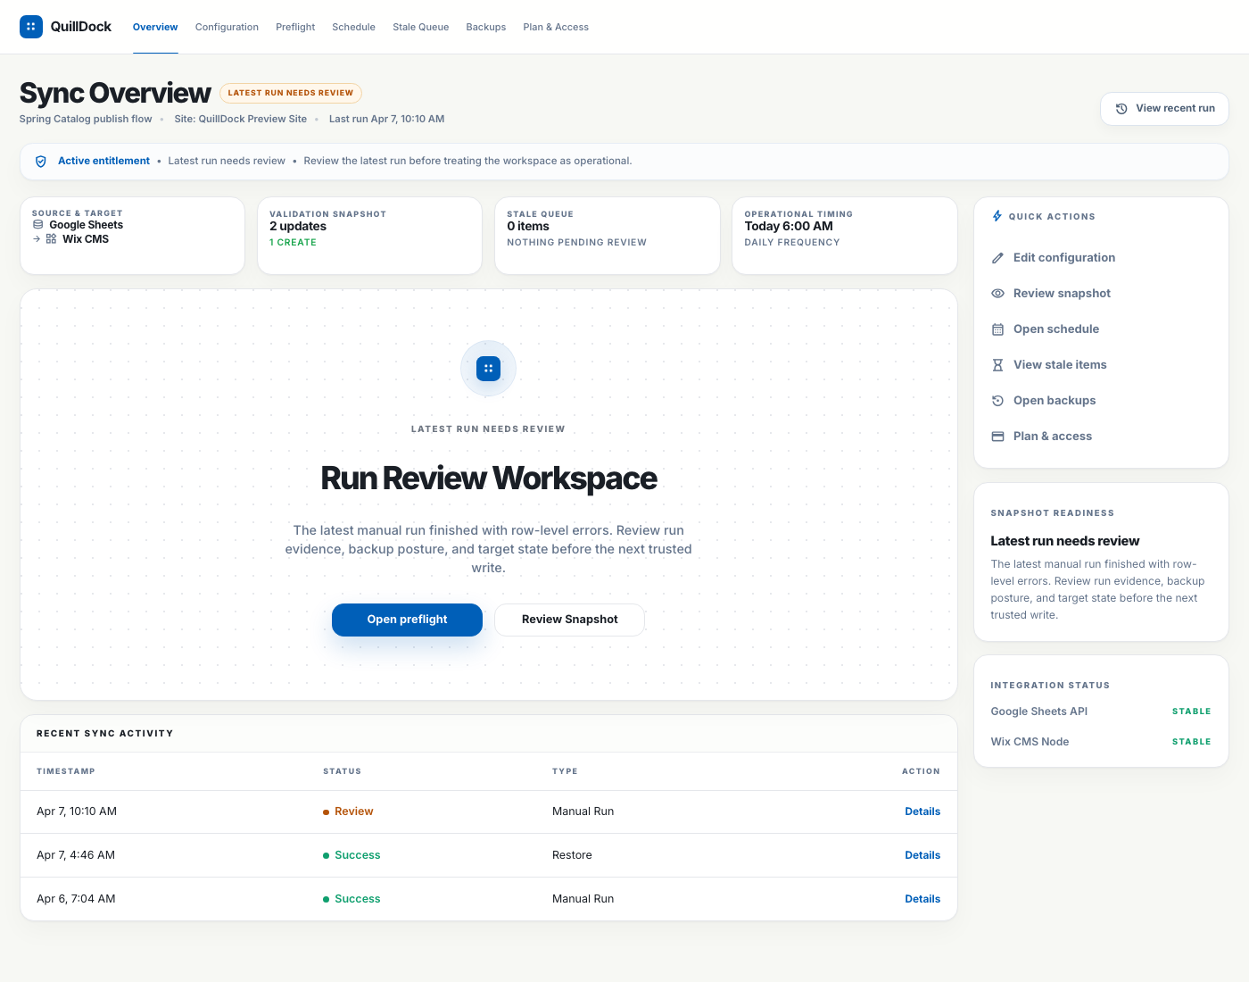Open the Schedule tab in navigation

tap(353, 27)
